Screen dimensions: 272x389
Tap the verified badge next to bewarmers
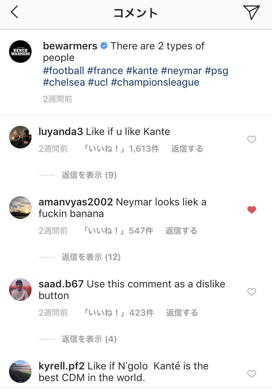[104, 46]
